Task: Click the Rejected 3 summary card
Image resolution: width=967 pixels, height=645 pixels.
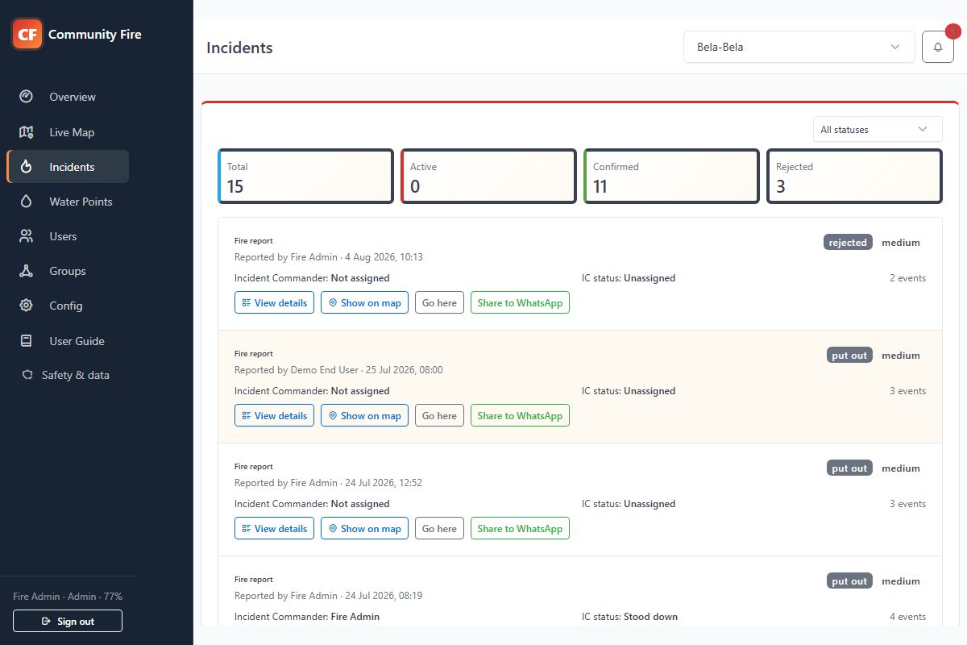Action: [854, 176]
